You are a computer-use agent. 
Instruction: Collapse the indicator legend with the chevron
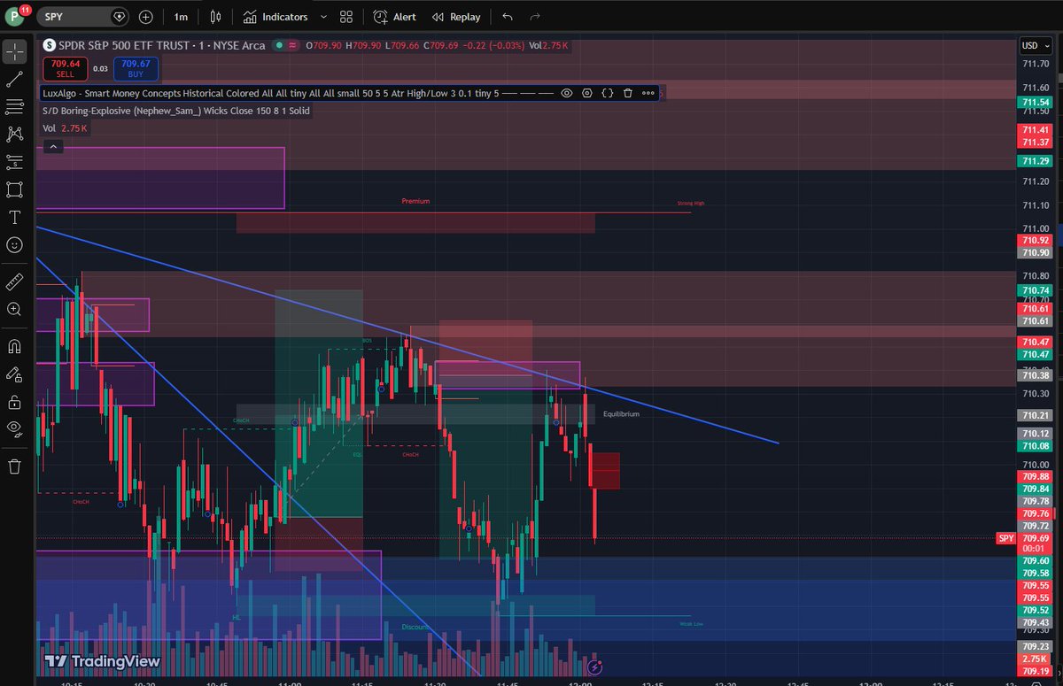pyautogui.click(x=52, y=146)
